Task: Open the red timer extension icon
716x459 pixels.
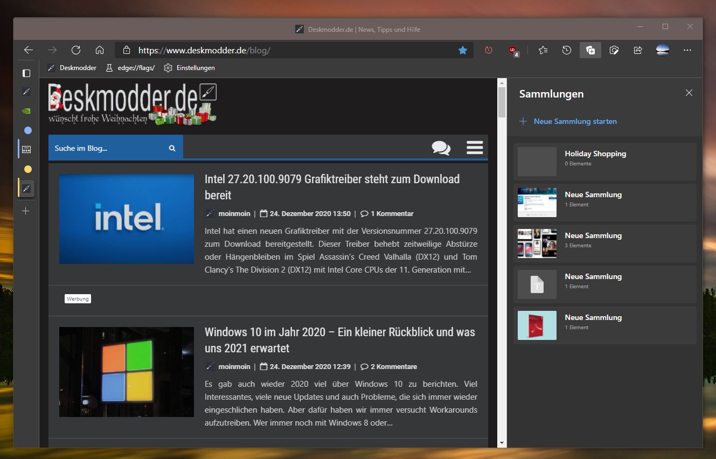Action: (x=489, y=50)
